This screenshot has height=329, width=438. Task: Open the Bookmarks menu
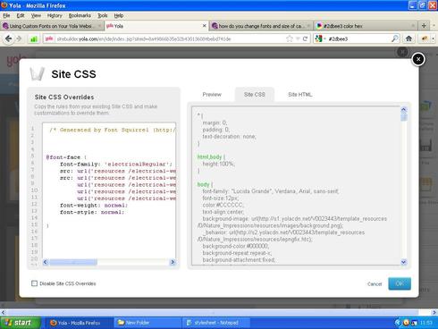[80, 15]
